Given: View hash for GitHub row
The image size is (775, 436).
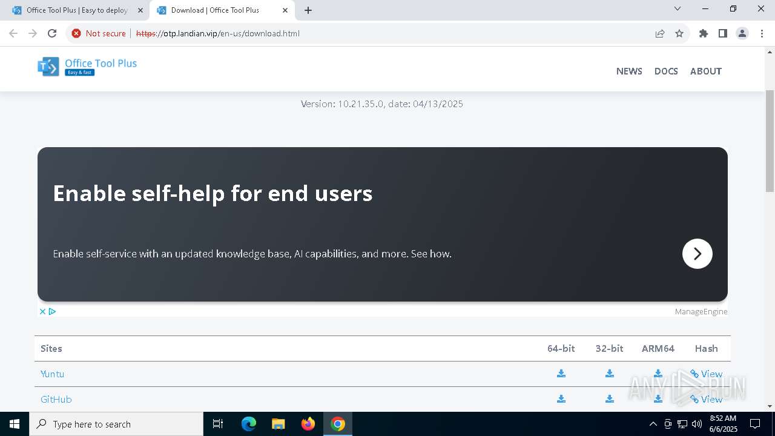Looking at the screenshot, I should point(706,399).
